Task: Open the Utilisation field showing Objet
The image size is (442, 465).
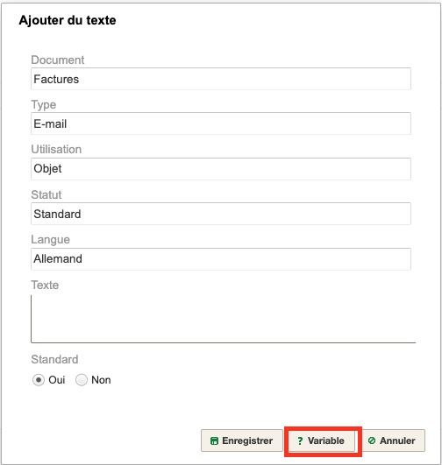Action: 221,169
